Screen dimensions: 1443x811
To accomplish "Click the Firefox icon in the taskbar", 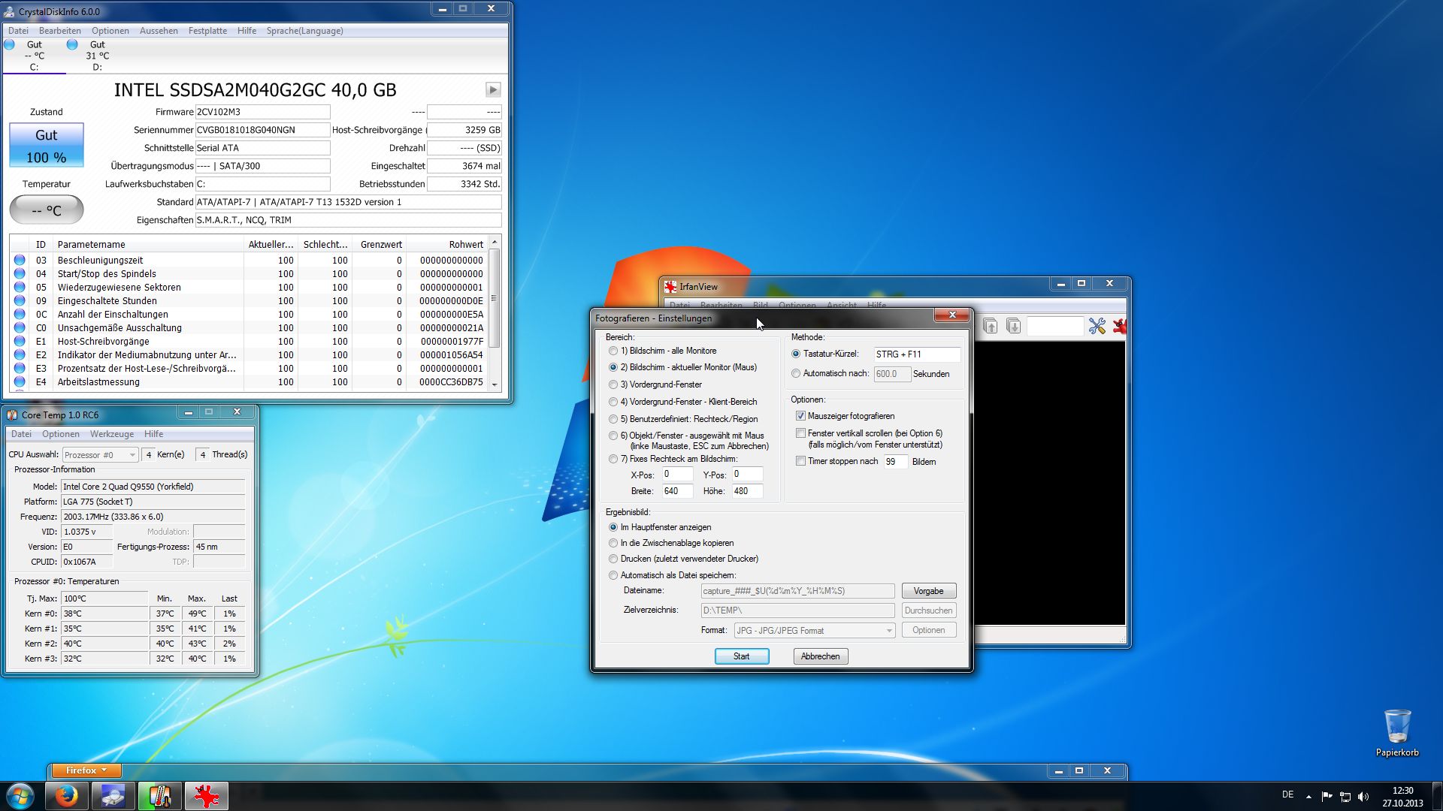I will [67, 796].
